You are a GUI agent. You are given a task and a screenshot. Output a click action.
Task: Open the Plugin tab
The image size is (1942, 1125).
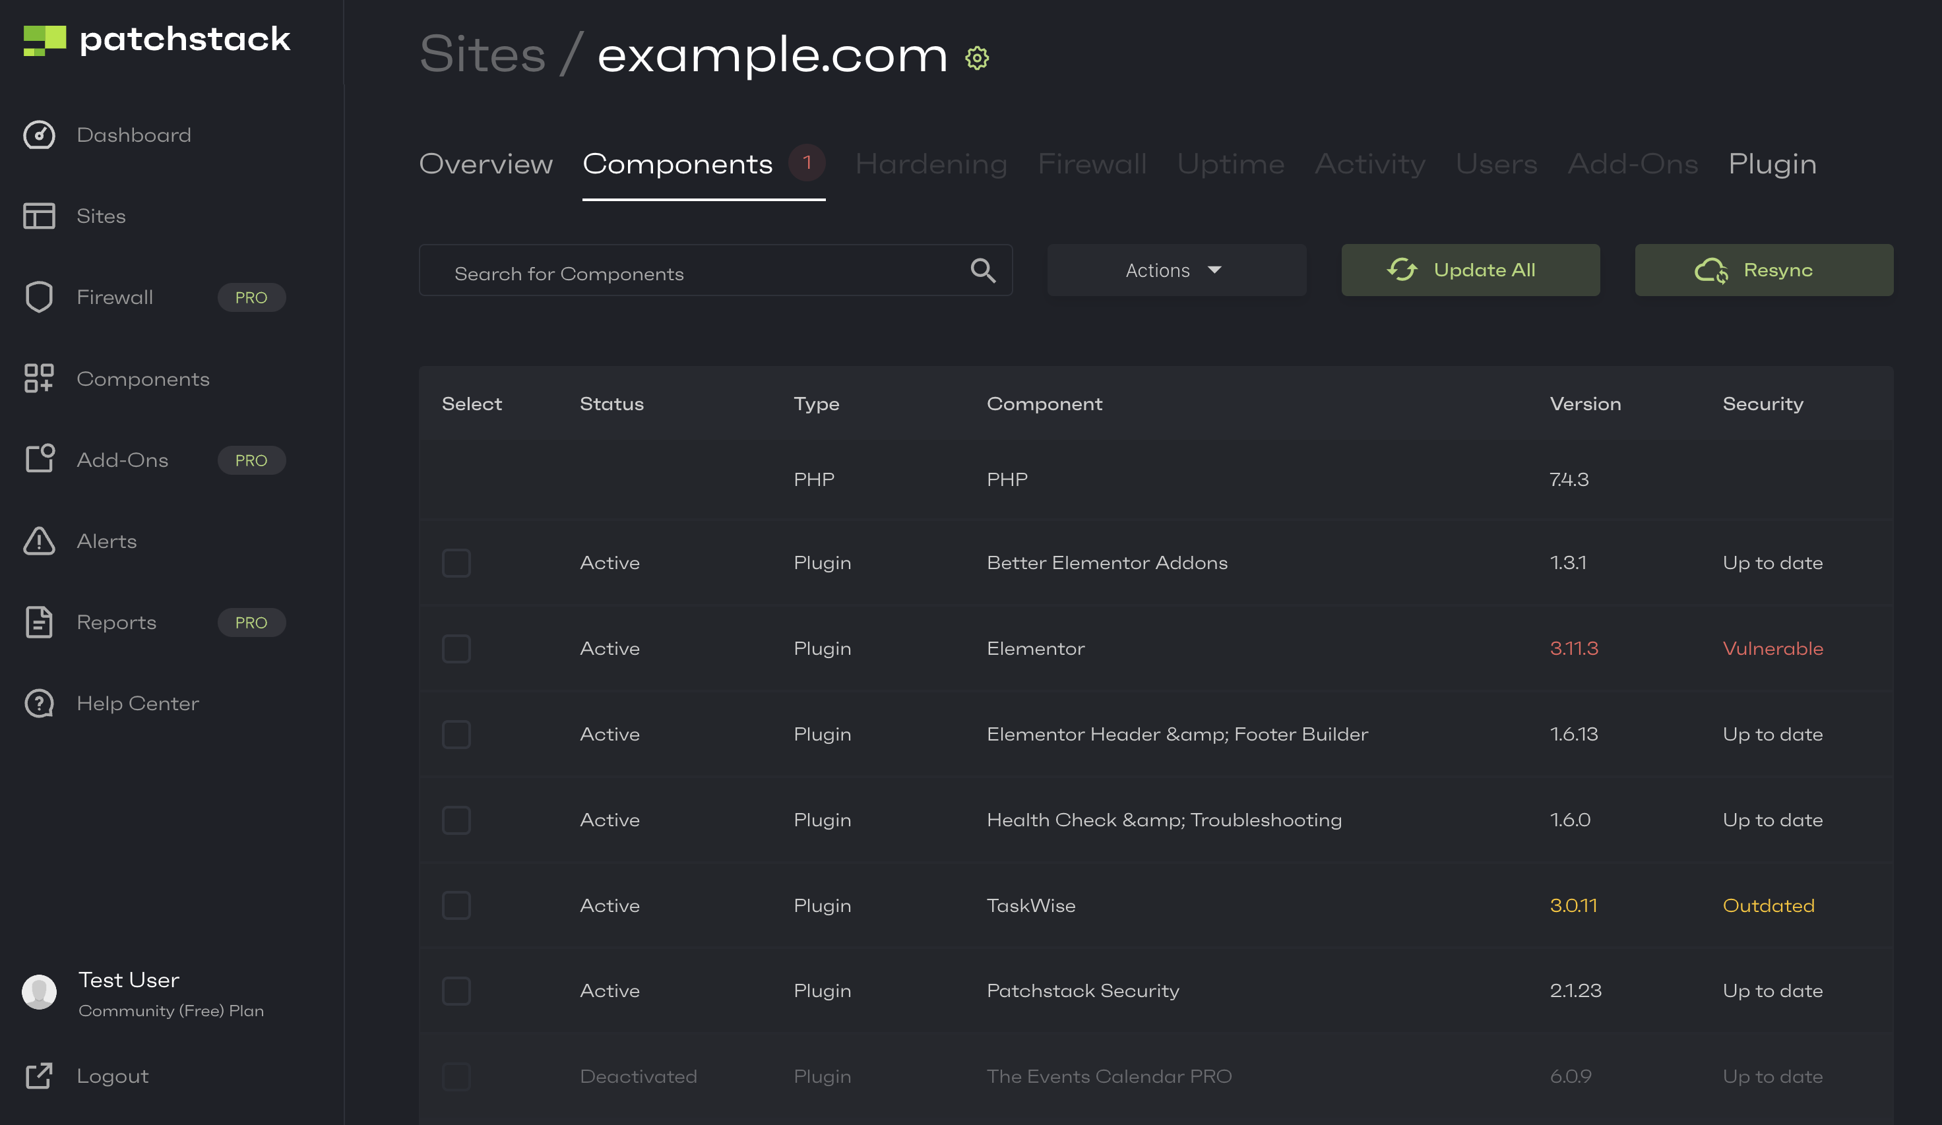(1772, 164)
